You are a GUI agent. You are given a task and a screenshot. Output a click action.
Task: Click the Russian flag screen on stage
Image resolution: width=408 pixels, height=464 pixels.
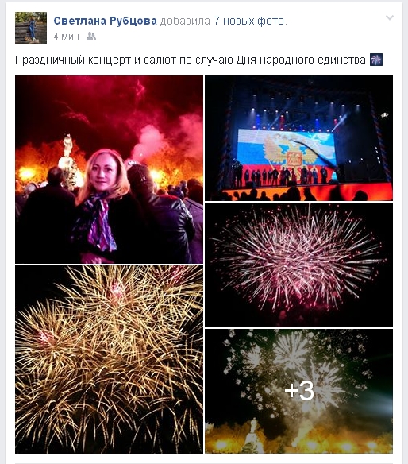287,148
